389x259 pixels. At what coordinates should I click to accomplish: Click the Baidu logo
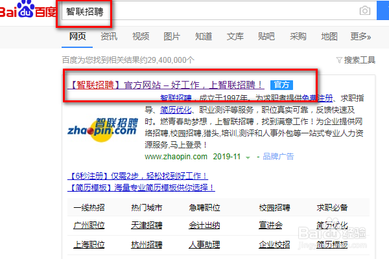(x=28, y=10)
